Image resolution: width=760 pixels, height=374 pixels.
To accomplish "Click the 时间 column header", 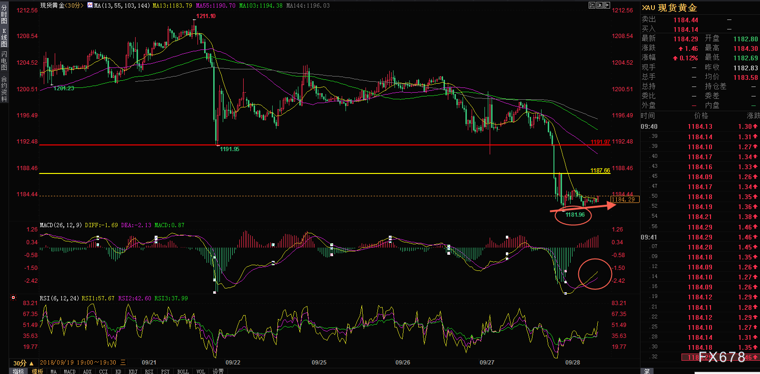I will (x=648, y=115).
